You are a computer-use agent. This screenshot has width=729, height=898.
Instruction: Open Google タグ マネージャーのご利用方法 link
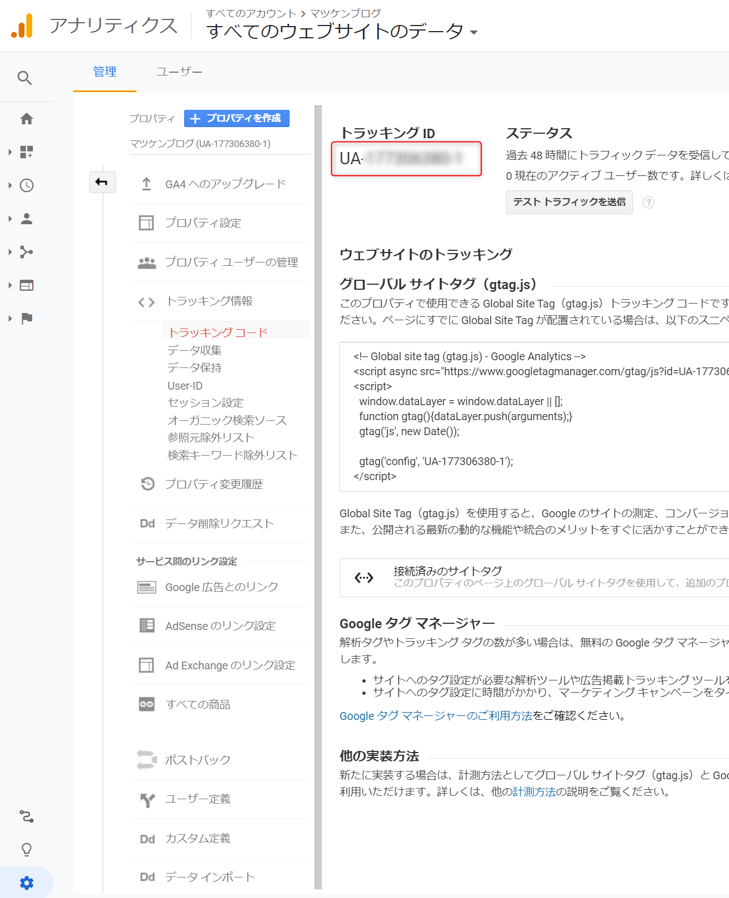(x=436, y=716)
